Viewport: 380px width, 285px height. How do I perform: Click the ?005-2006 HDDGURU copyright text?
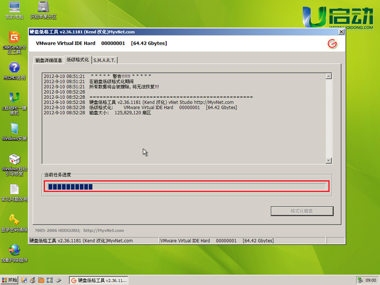click(57, 230)
